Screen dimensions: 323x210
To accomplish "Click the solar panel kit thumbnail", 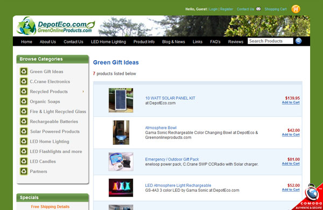I will [121, 100].
